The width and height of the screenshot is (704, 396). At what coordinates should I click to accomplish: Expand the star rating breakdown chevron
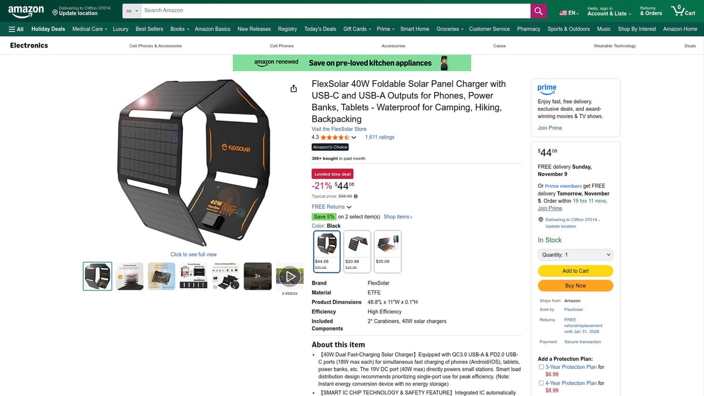point(354,137)
